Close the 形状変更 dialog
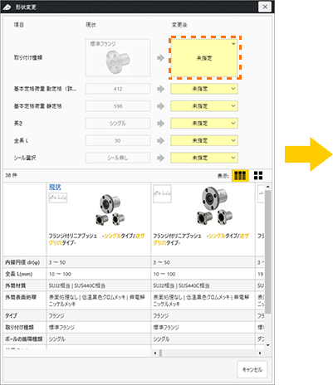The image size is (333, 385). coord(265,7)
